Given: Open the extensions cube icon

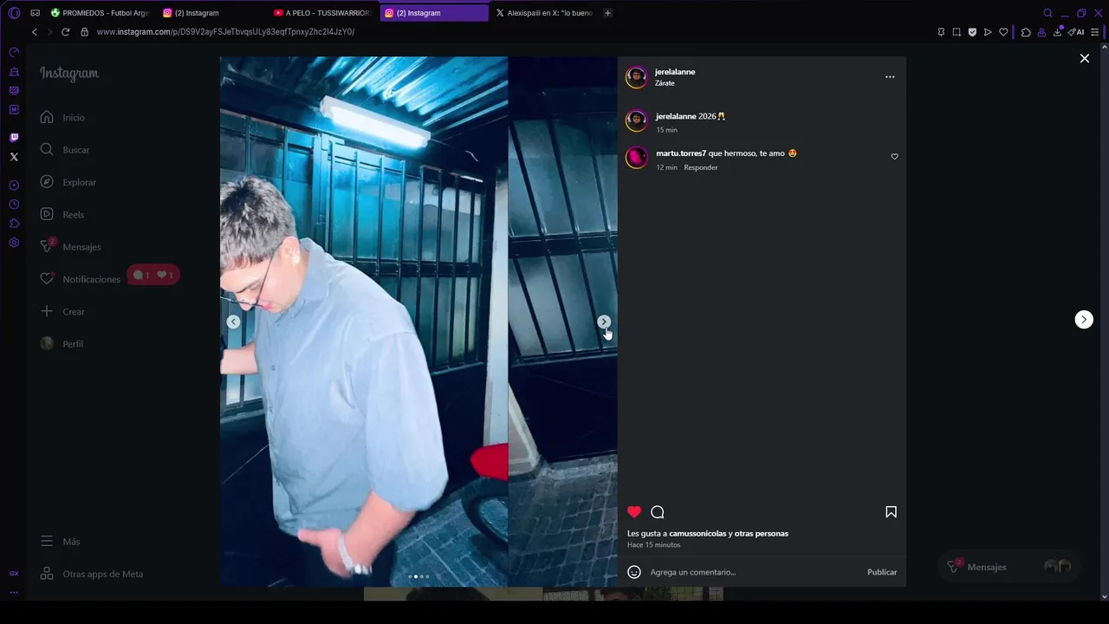Looking at the screenshot, I should point(1026,32).
